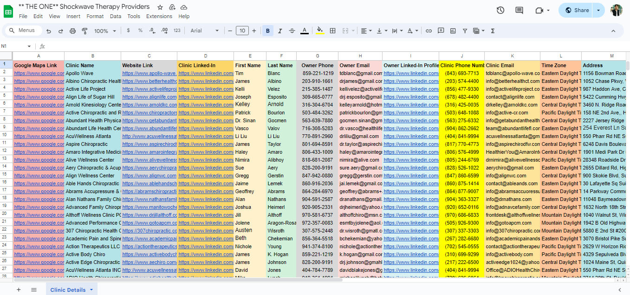Open the Clinic Details sheet tab menu arrow
This screenshot has height=295, width=630.
(x=91, y=290)
